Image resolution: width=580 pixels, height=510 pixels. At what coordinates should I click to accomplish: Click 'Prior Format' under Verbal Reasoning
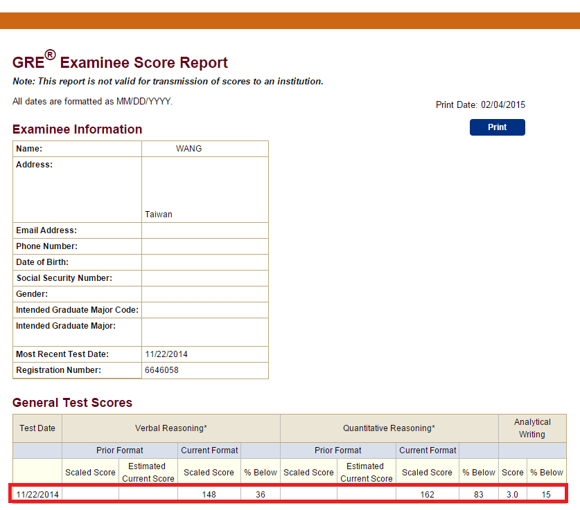(x=120, y=450)
